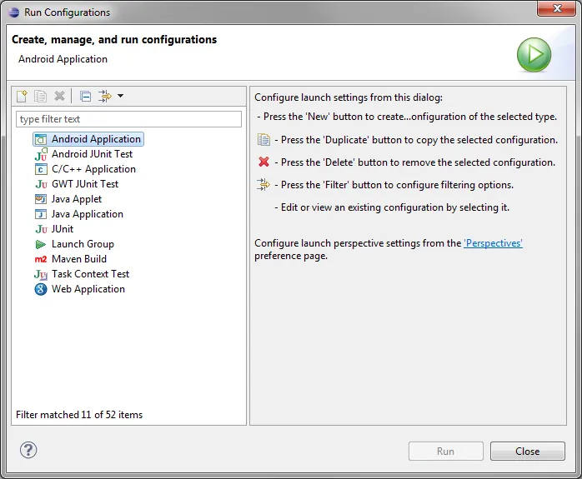Select Java Applet configuration type
Screen dimensions: 582x479
[x=77, y=199]
